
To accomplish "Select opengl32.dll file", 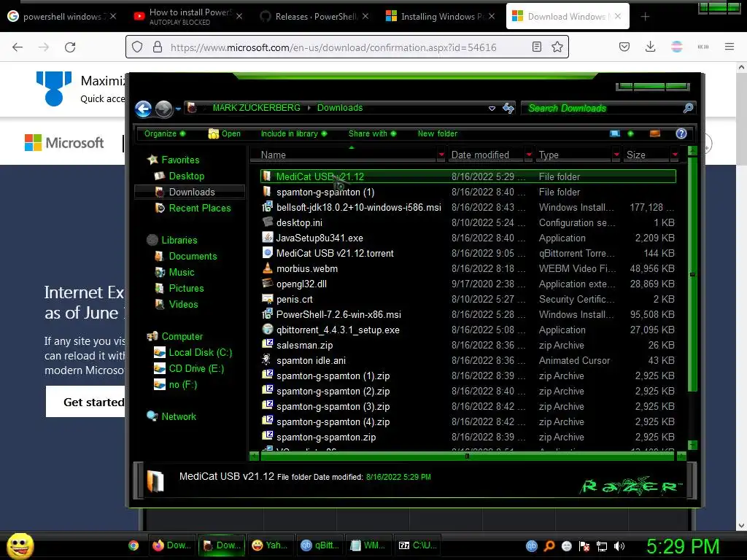I will click(x=301, y=284).
